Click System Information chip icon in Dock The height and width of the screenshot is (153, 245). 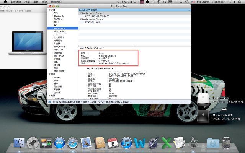[193, 143]
